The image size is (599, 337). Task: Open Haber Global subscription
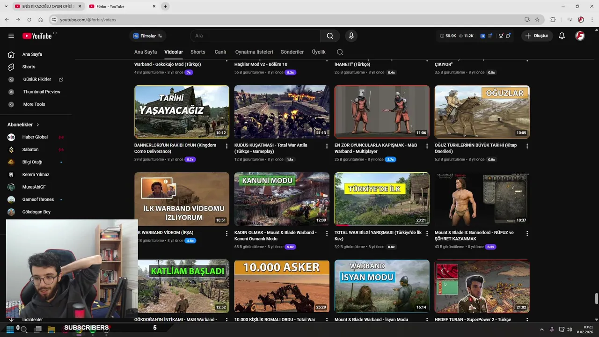click(x=36, y=137)
